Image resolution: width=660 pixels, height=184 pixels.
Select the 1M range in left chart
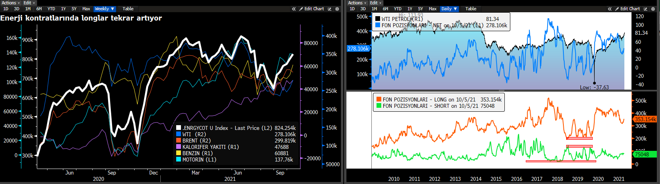tap(28, 9)
